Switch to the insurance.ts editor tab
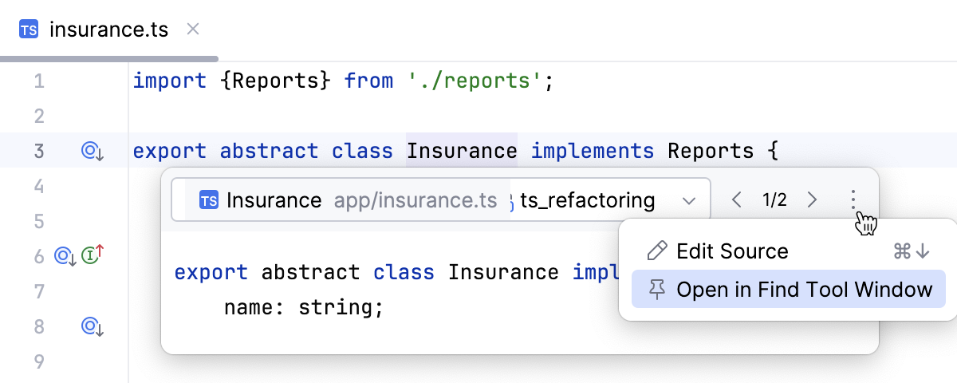Viewport: 957px width, 383px height. pos(108,30)
